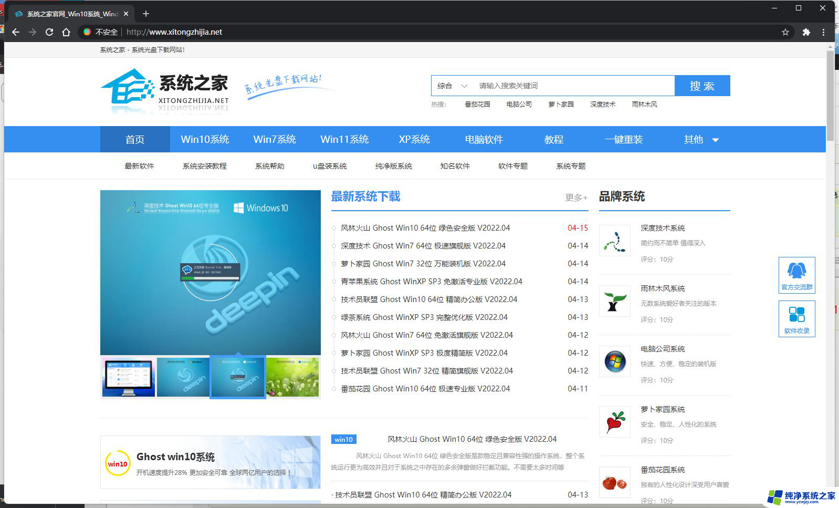Open the XP系统 navigation tab

pos(414,139)
